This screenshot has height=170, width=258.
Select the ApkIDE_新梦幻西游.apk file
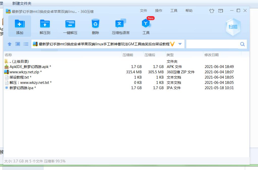click(x=29, y=67)
